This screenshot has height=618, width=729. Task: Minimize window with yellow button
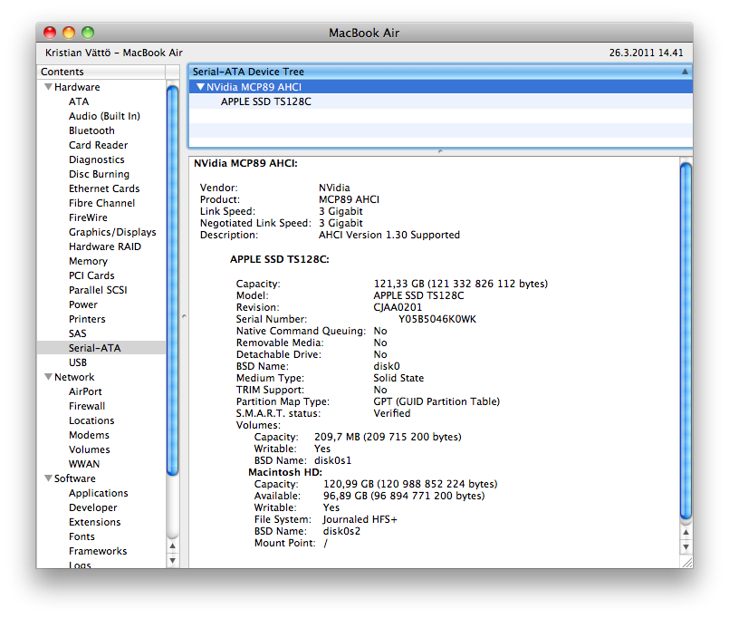(x=69, y=33)
